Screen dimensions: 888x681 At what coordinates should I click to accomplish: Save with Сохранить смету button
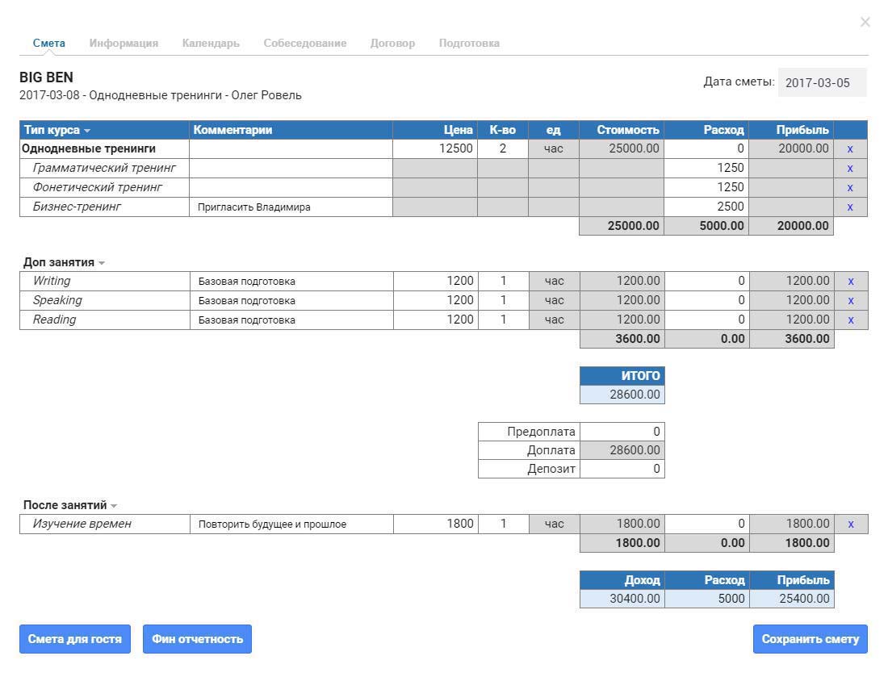[810, 639]
